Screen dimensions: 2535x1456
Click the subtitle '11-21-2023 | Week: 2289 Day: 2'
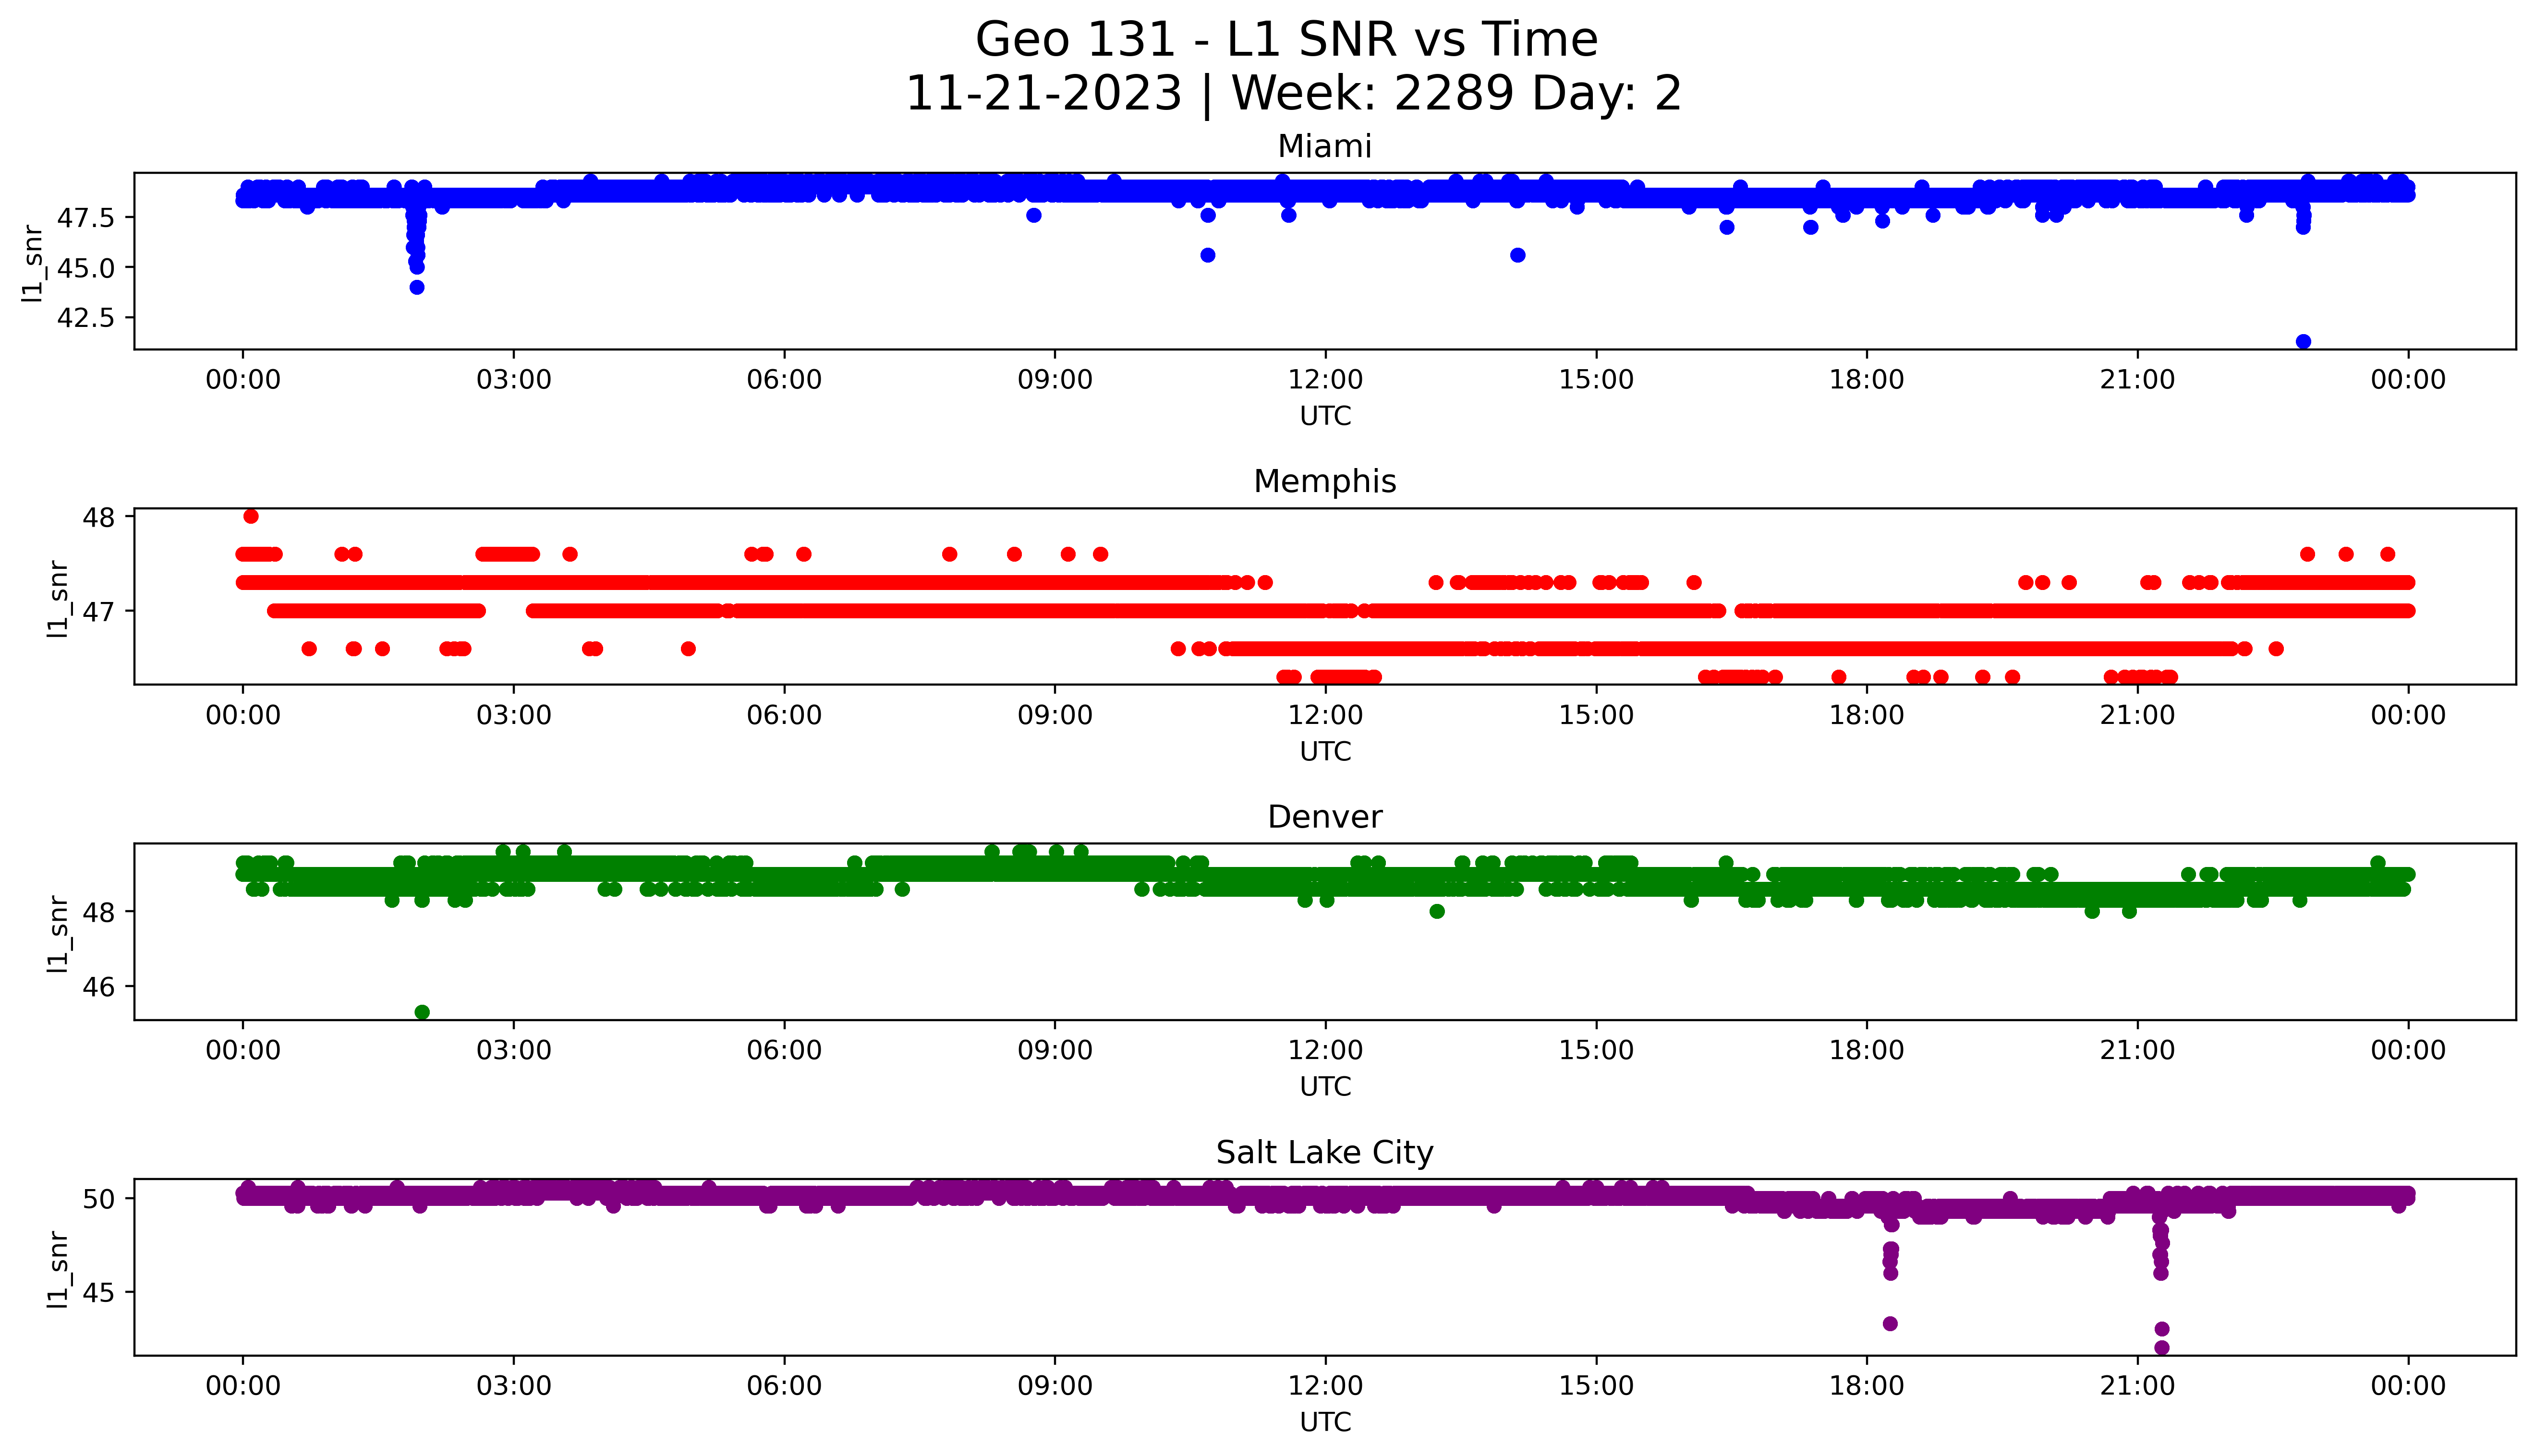pos(1293,94)
